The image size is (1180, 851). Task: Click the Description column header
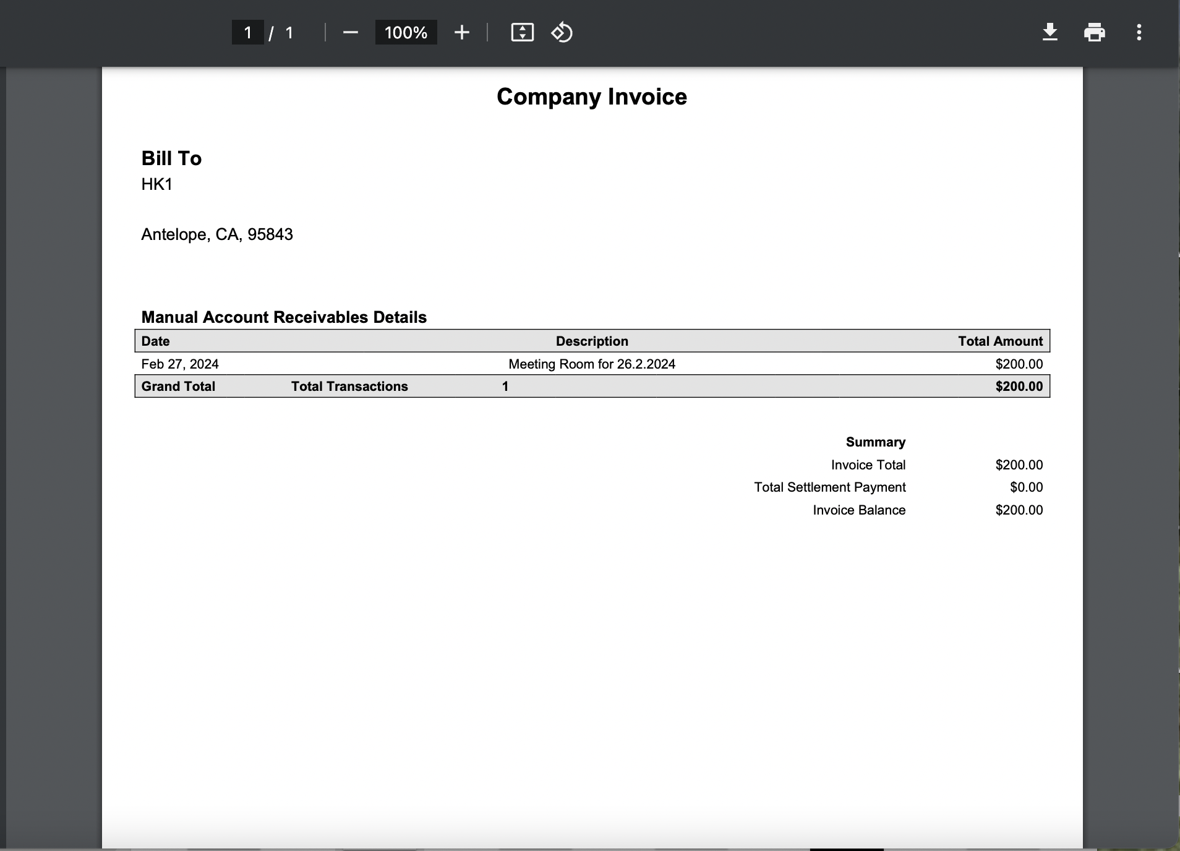[591, 341]
